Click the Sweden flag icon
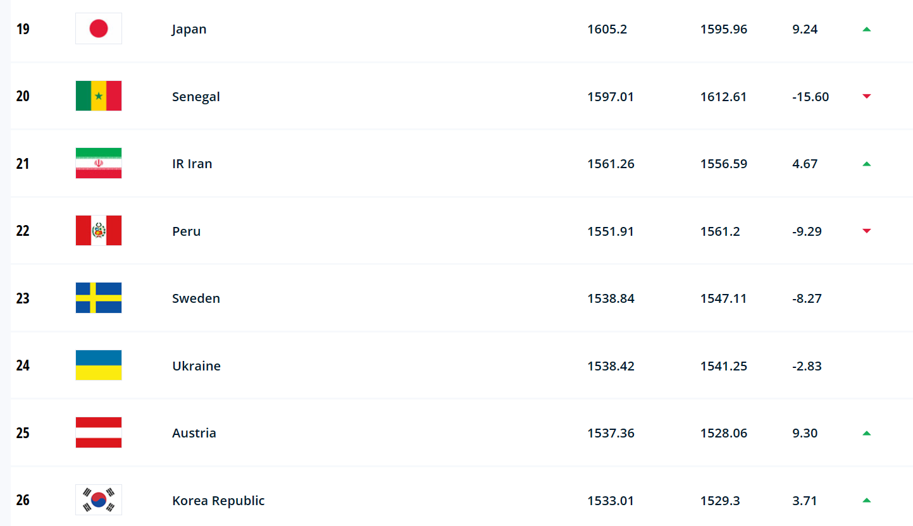This screenshot has width=913, height=526. pos(99,298)
